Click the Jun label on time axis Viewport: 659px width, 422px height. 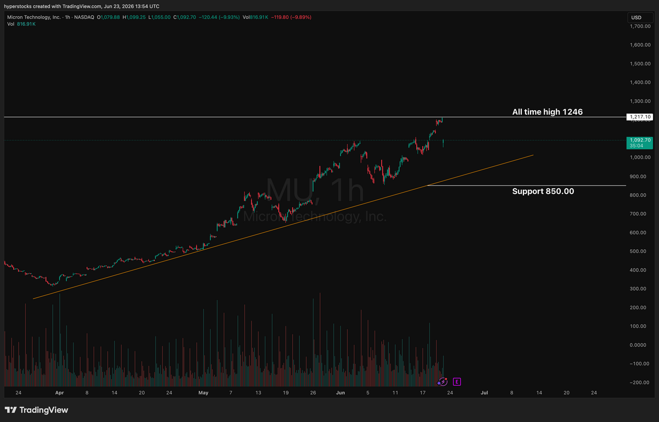tap(340, 393)
